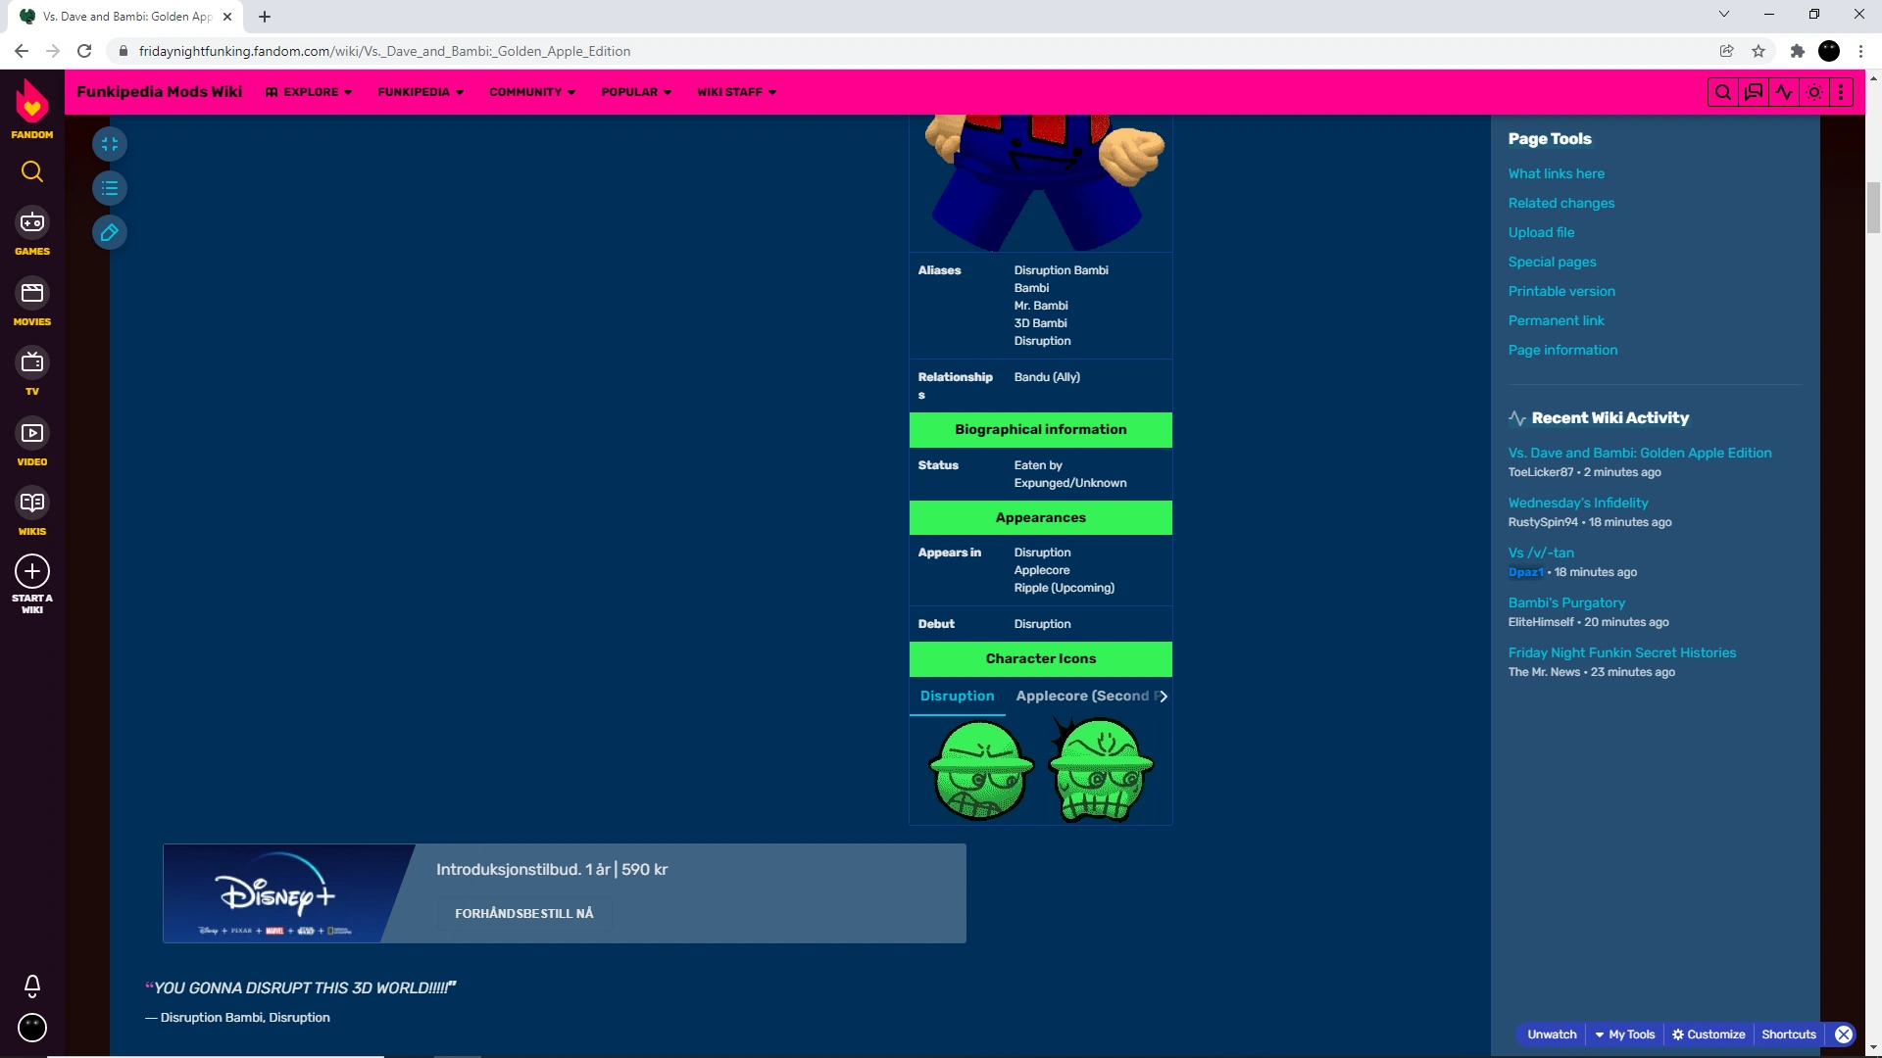Open the My Tools dropdown

click(x=1624, y=1034)
